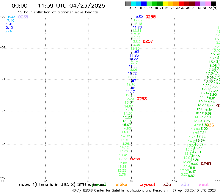Click the wave height value 10.59
Viewport: 220px width, 193px height.
click(x=138, y=17)
